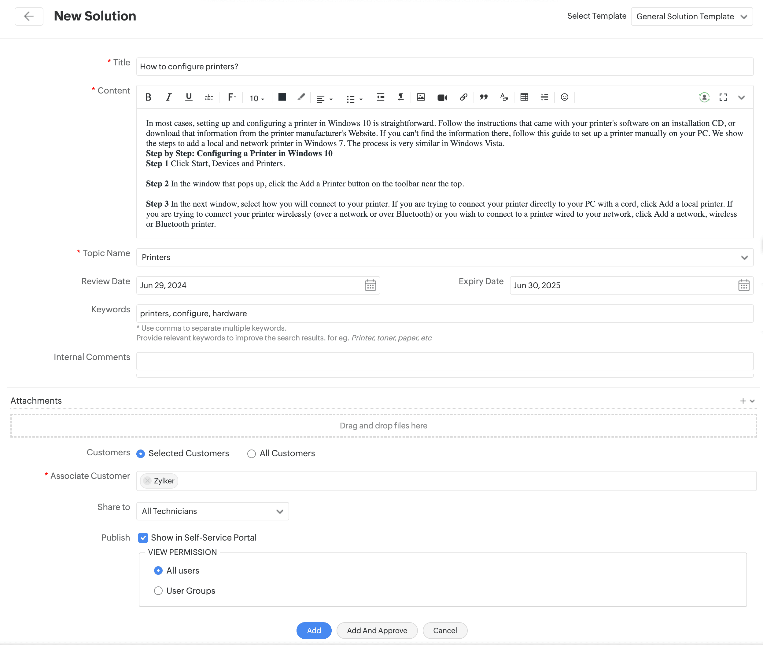Click the italic formatting icon
The width and height of the screenshot is (763, 646).
point(168,97)
